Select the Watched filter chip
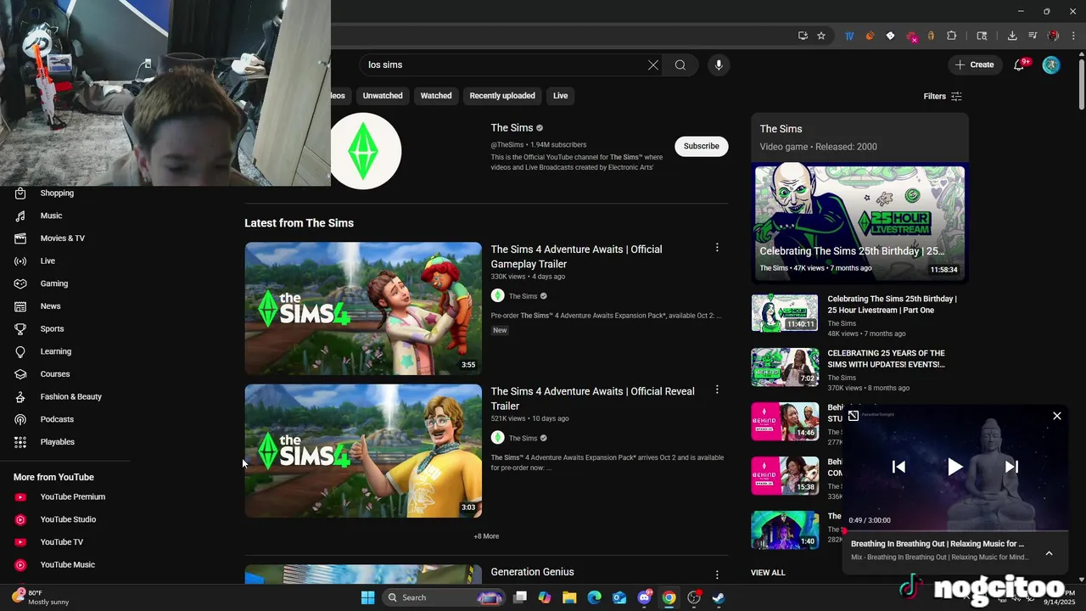Screen dimensions: 1086x611 tap(436, 96)
